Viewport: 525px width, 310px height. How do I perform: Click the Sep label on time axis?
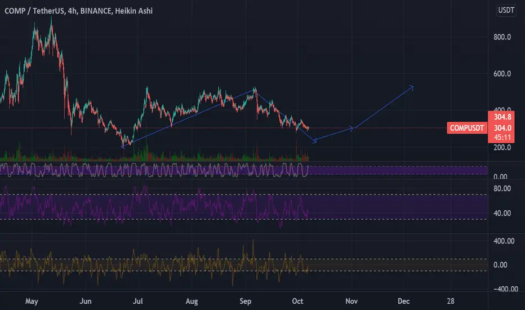(x=246, y=302)
